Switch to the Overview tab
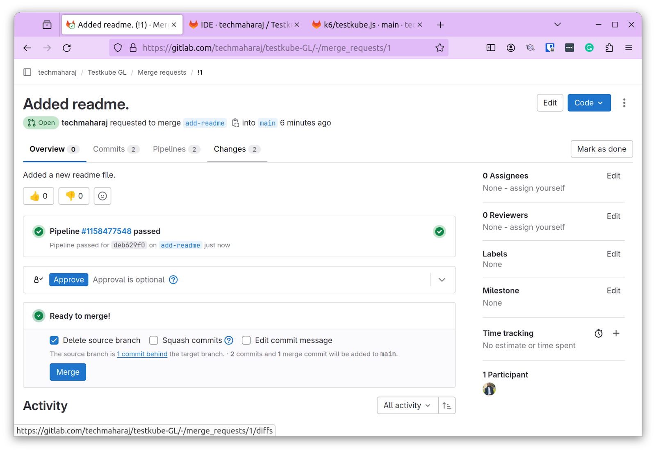656x452 pixels. (55, 149)
